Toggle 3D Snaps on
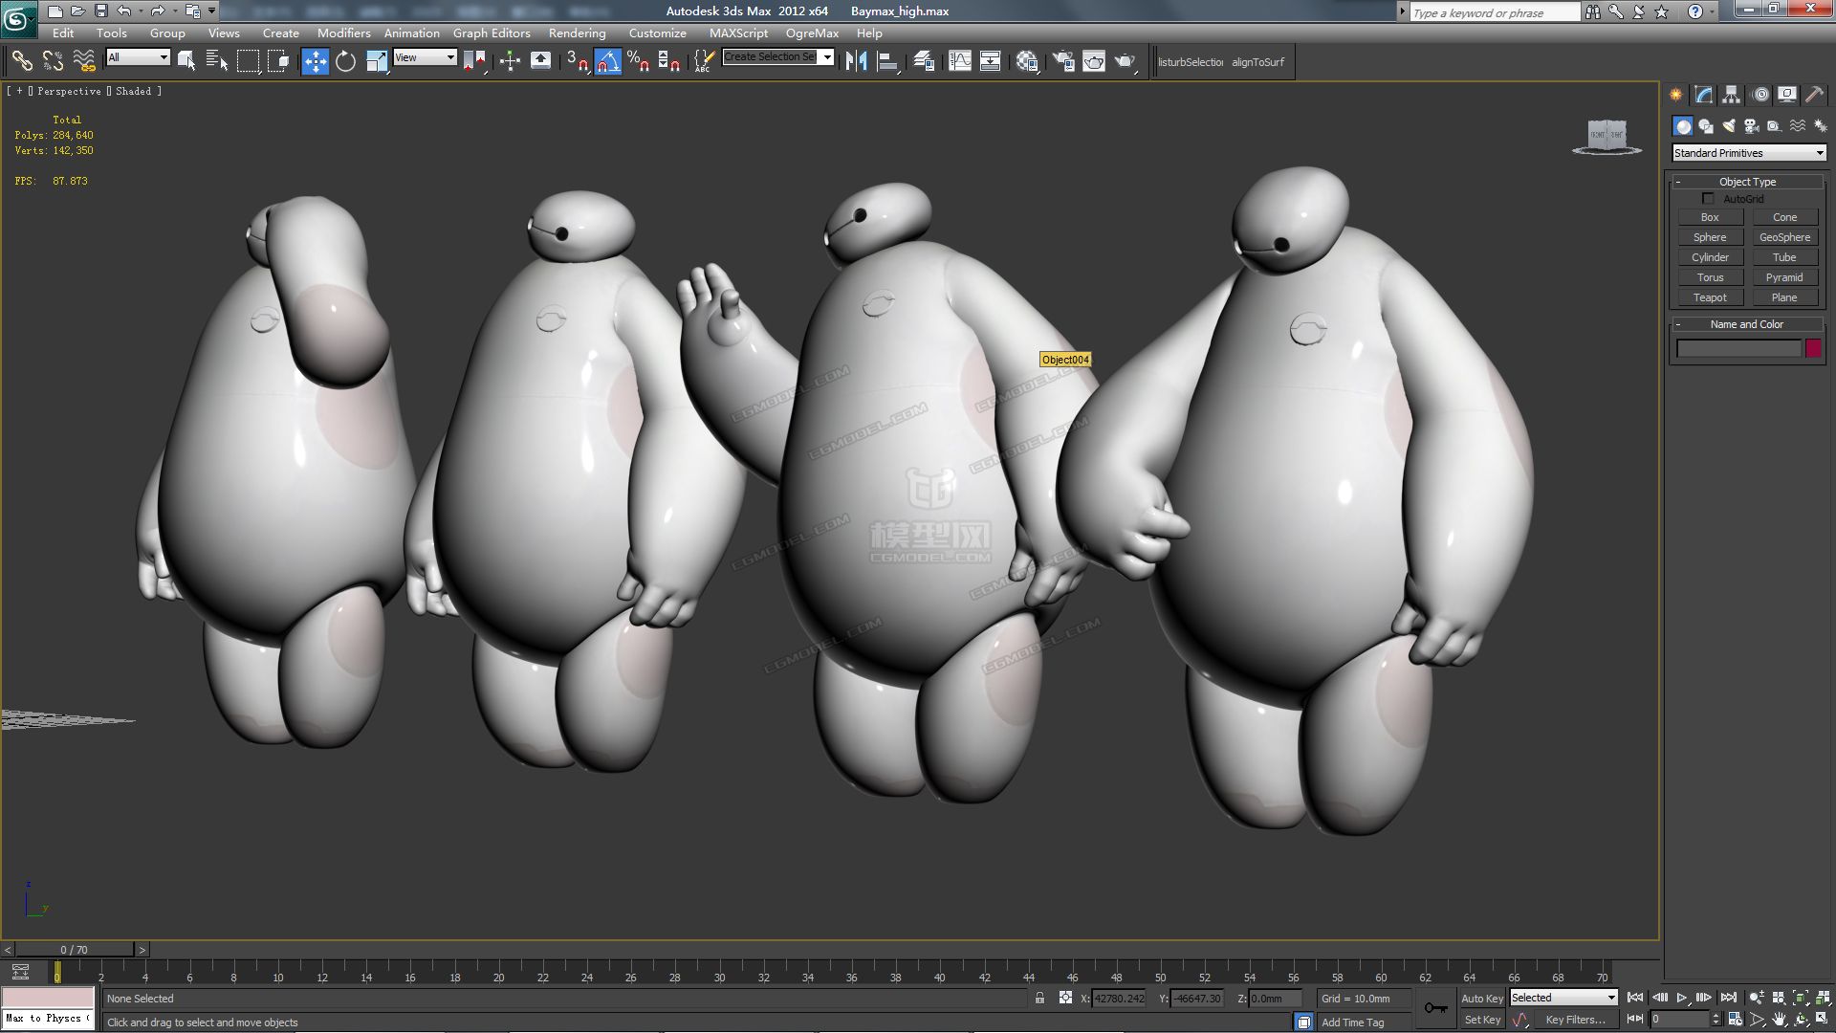This screenshot has width=1836, height=1033. (x=577, y=61)
